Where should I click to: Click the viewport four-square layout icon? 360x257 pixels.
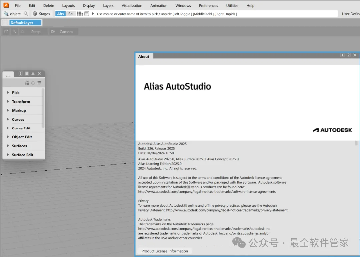(x=23, y=31)
